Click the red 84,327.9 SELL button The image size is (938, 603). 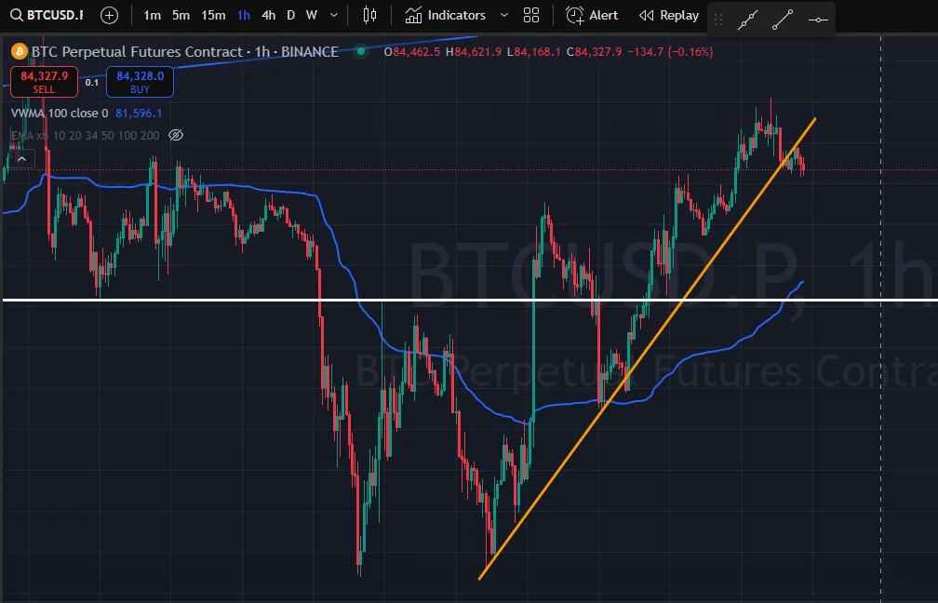tap(45, 82)
